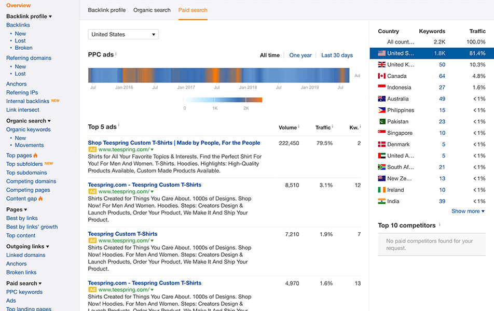
Task: Click the flame icon next to Top pages
Action: 36,155
